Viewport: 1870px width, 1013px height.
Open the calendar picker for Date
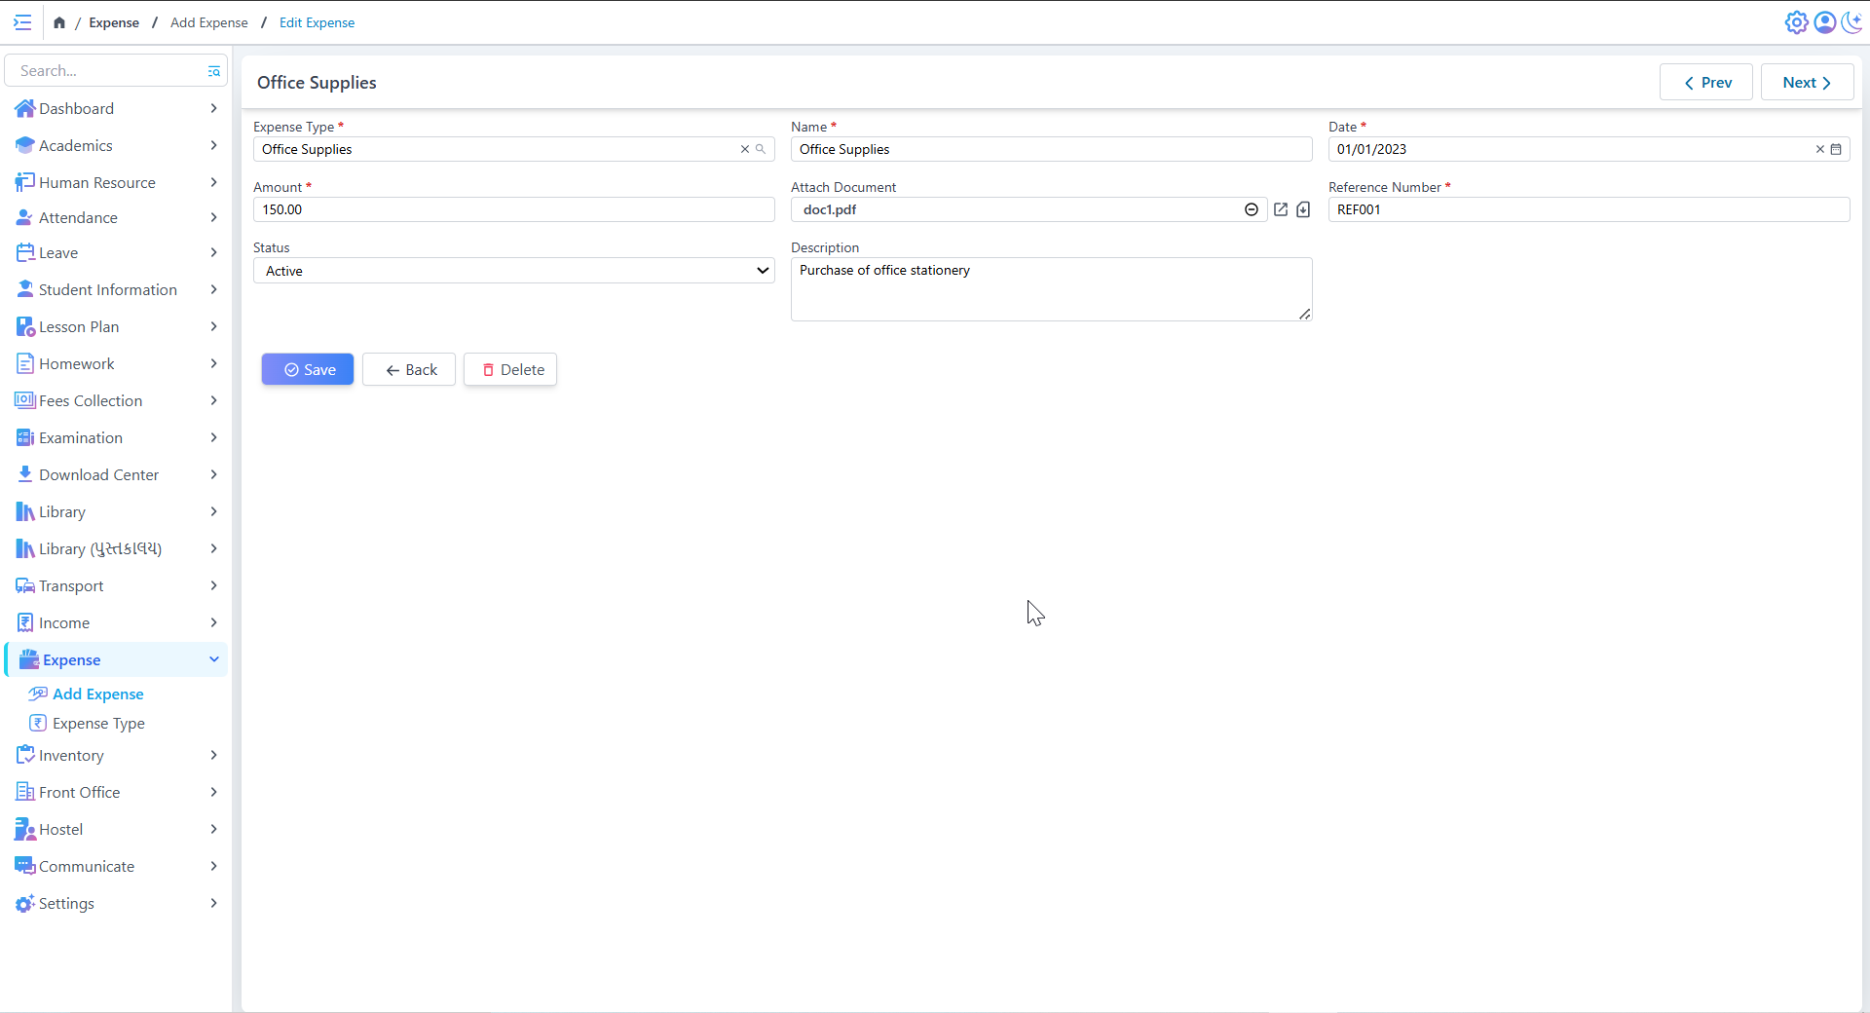(1836, 149)
